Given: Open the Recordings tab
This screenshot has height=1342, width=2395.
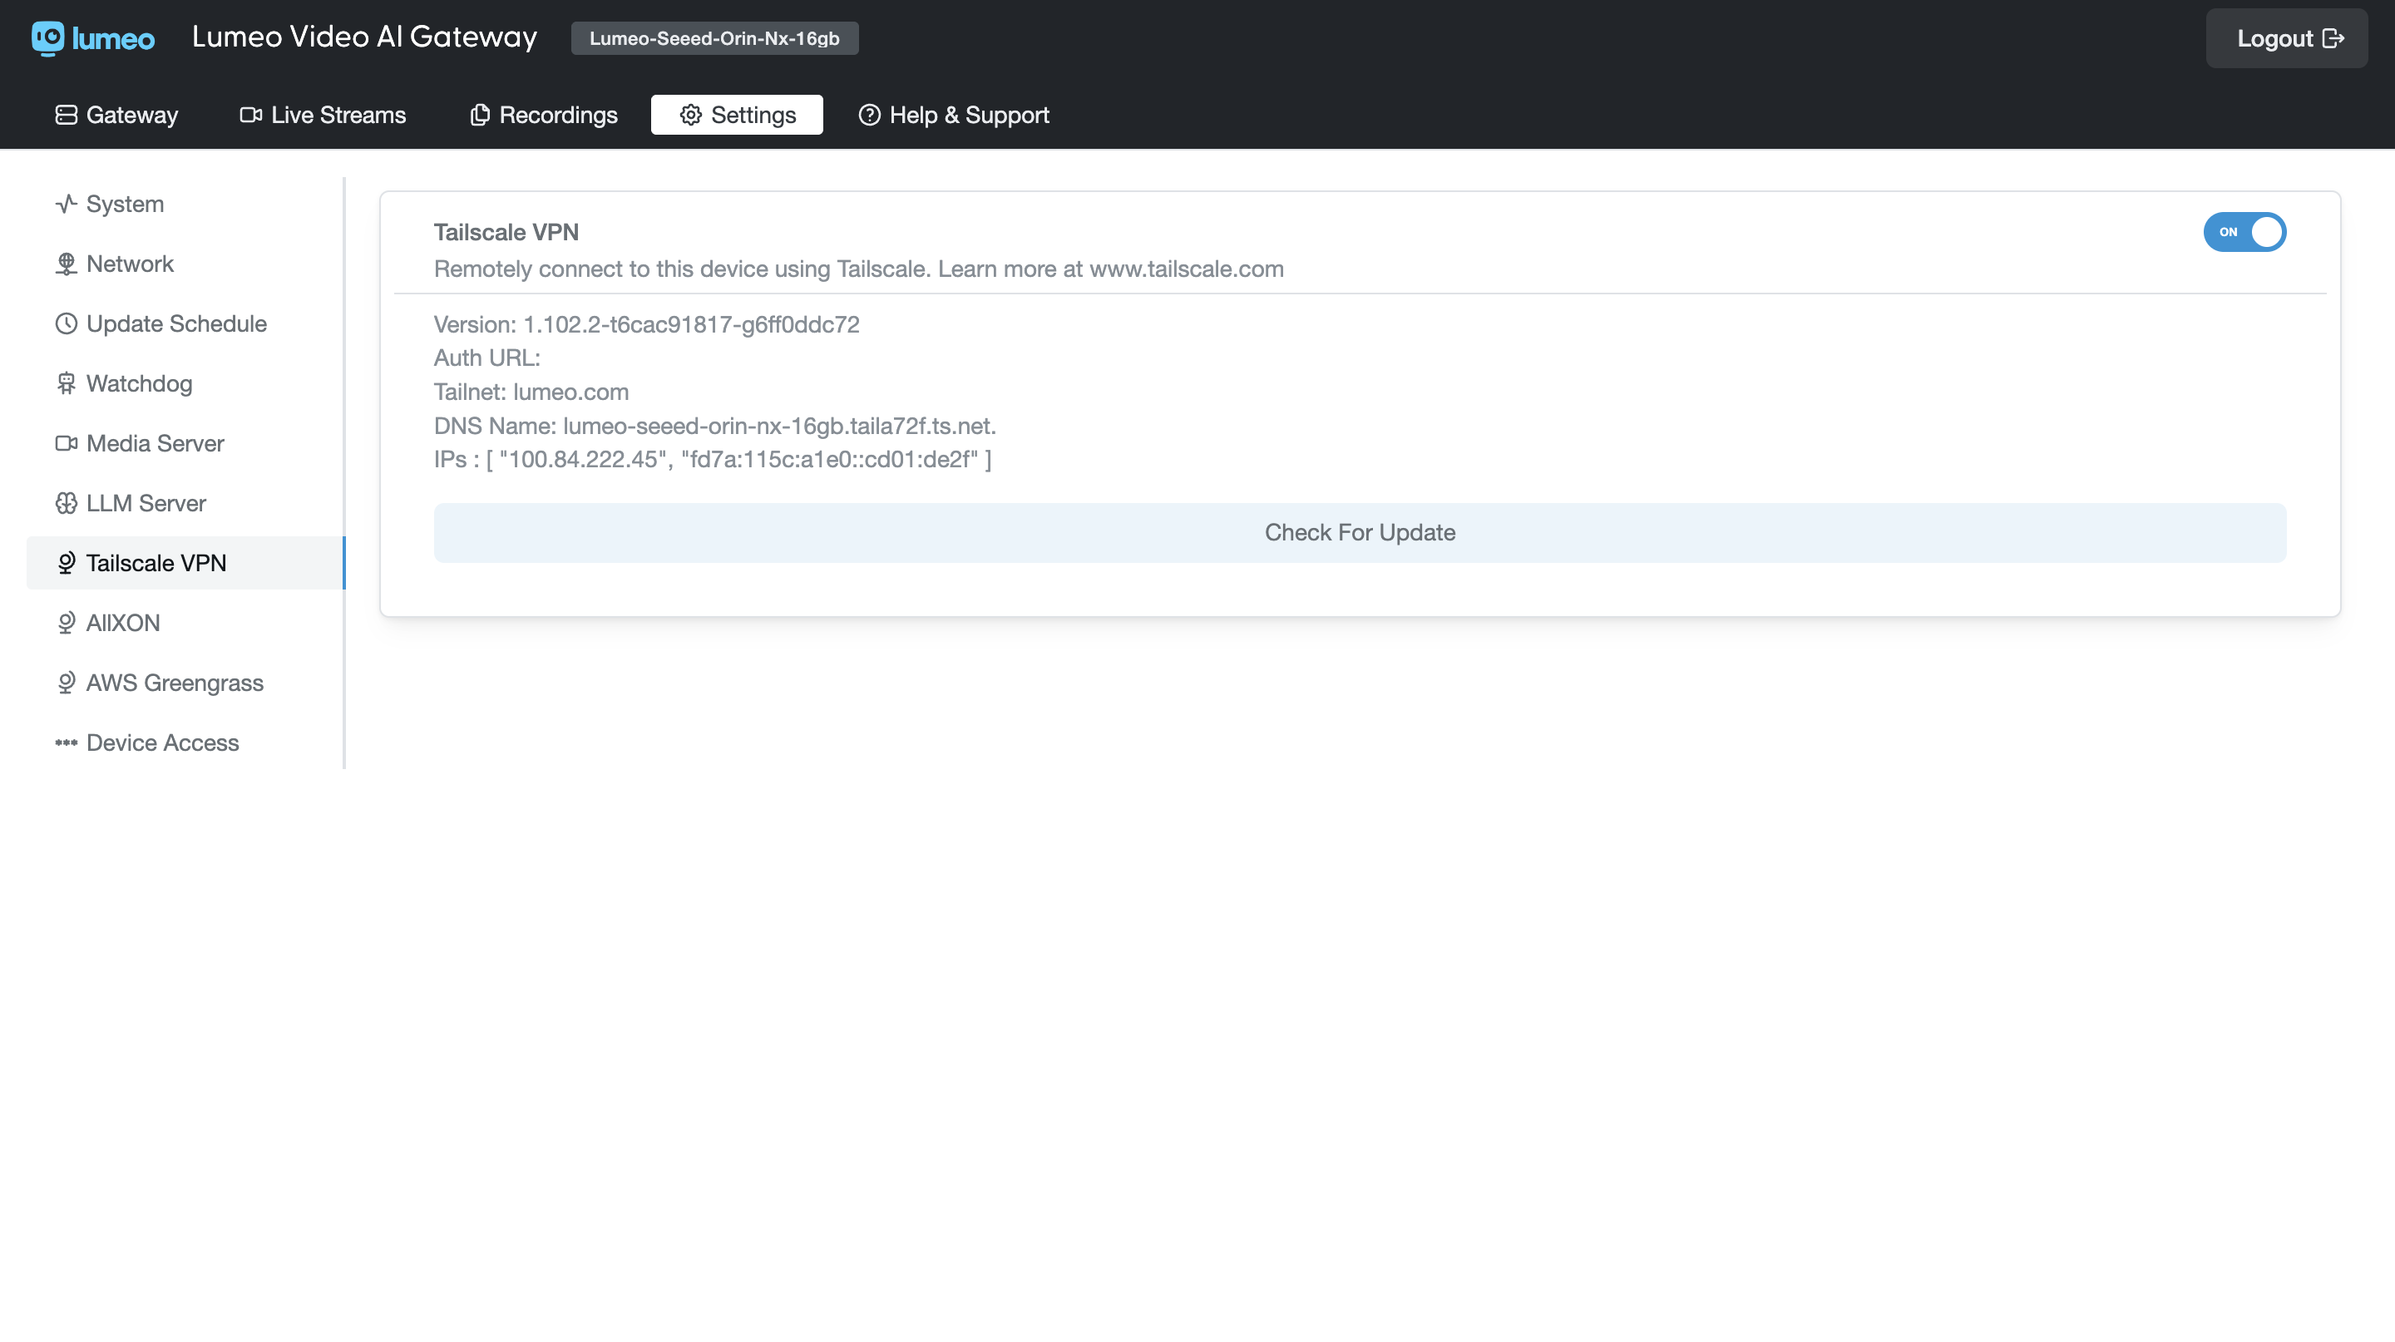Looking at the screenshot, I should point(544,116).
